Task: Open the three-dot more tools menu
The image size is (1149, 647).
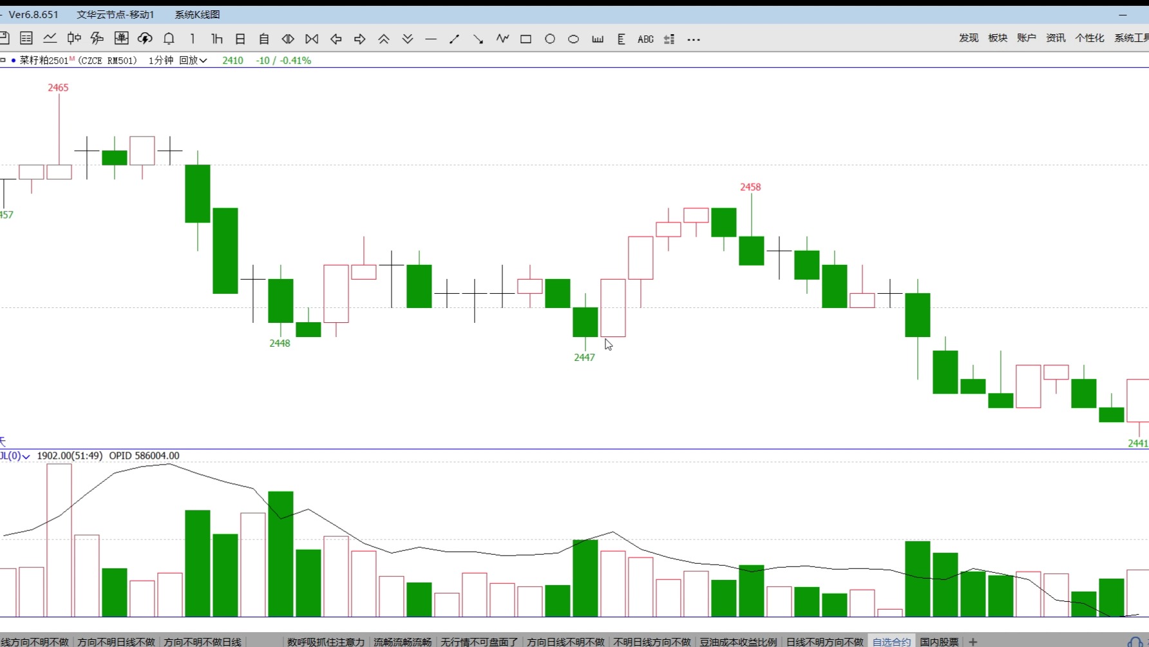Action: (x=693, y=39)
